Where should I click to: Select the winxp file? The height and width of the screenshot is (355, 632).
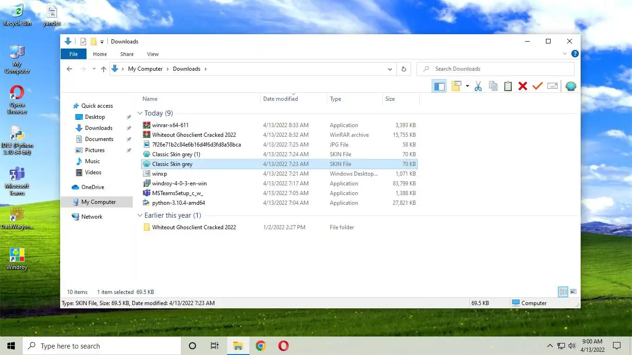(x=279, y=174)
